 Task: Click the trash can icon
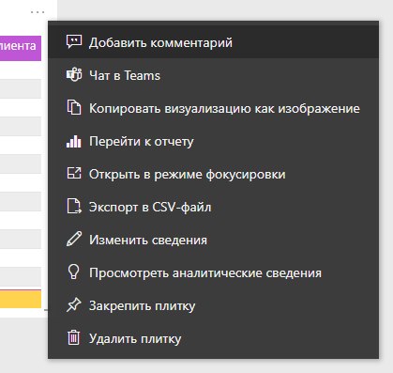(x=74, y=337)
